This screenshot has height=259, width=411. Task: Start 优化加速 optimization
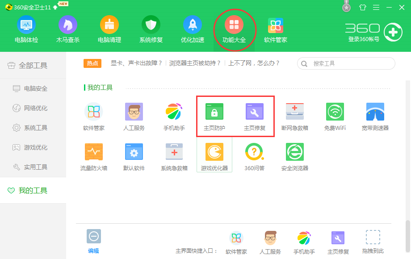pyautogui.click(x=192, y=29)
